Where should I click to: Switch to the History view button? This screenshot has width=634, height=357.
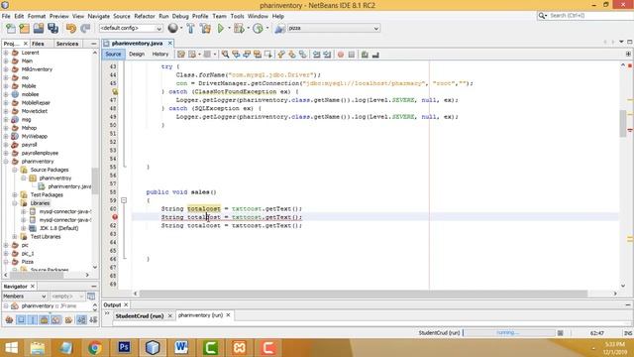pyautogui.click(x=160, y=54)
